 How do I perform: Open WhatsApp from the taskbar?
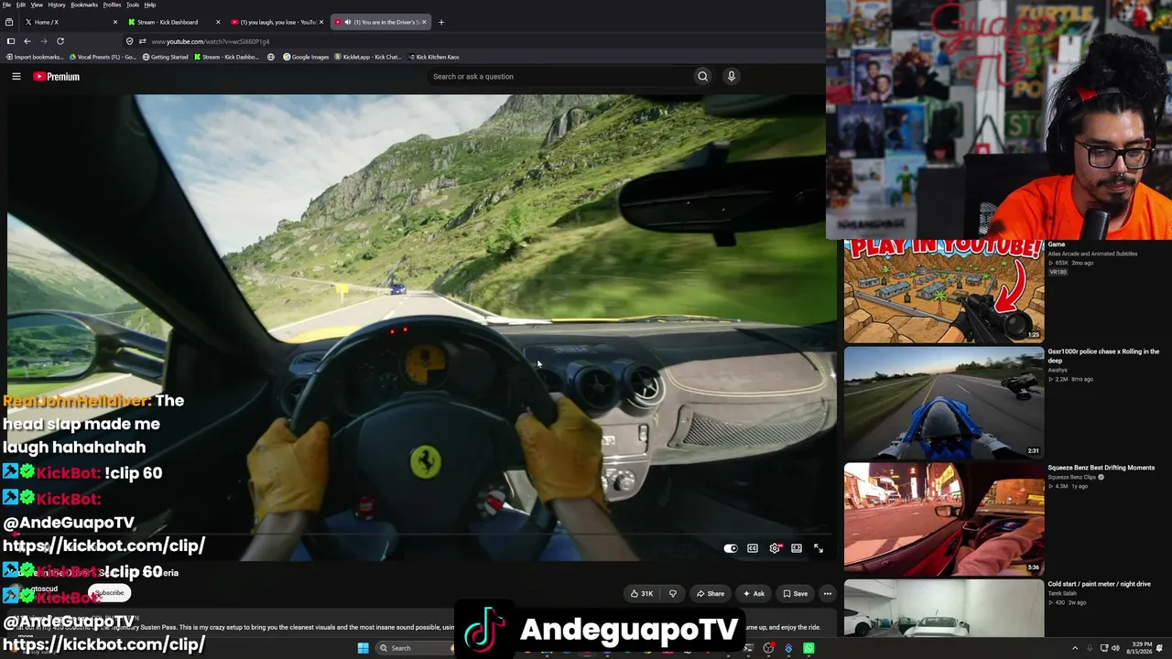click(x=809, y=648)
